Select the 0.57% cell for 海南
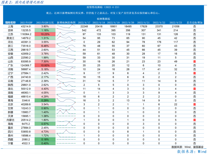 (x=45, y=124)
